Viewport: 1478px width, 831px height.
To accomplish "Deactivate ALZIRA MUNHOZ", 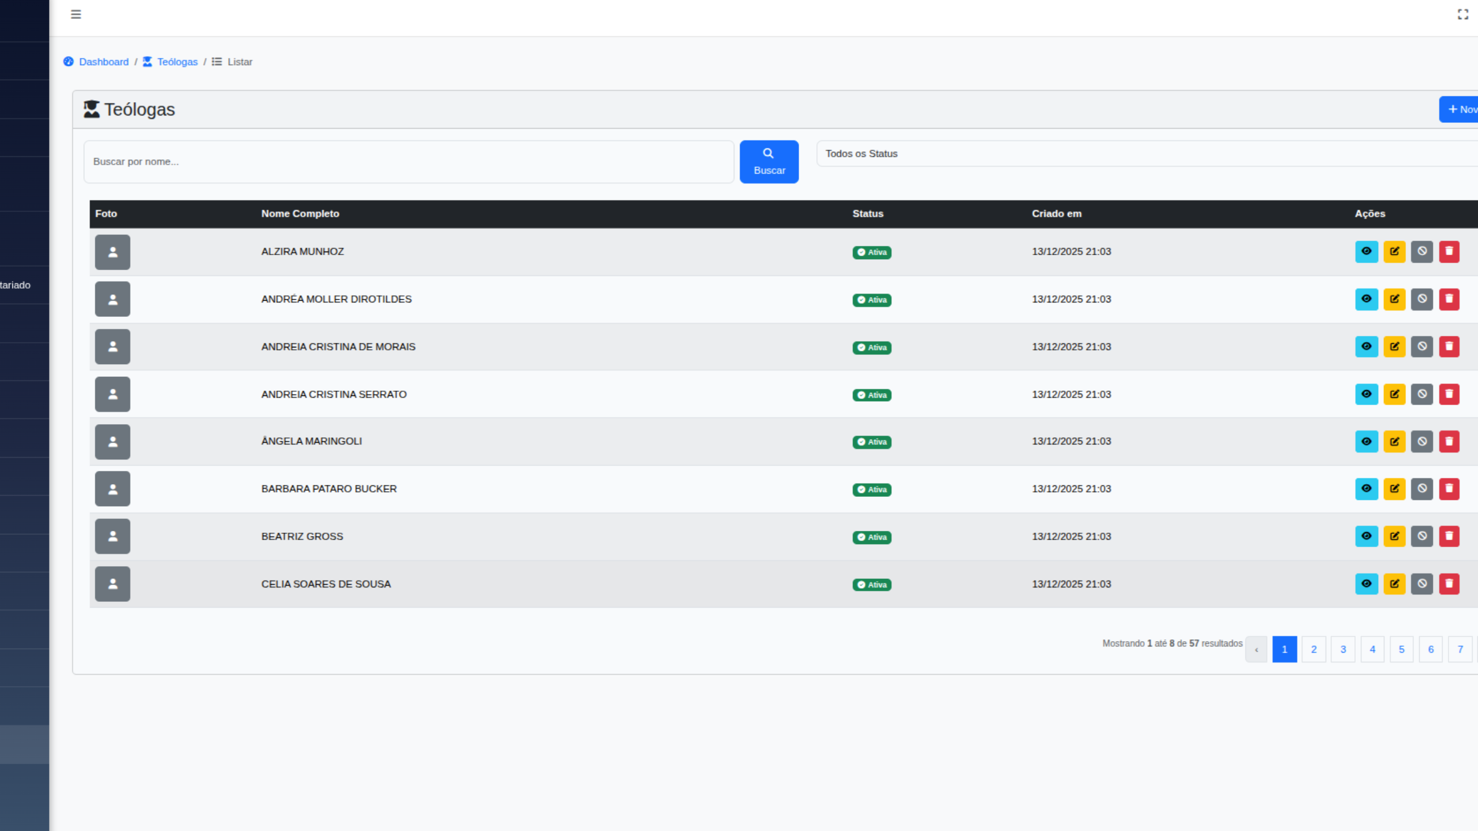I will point(1422,252).
